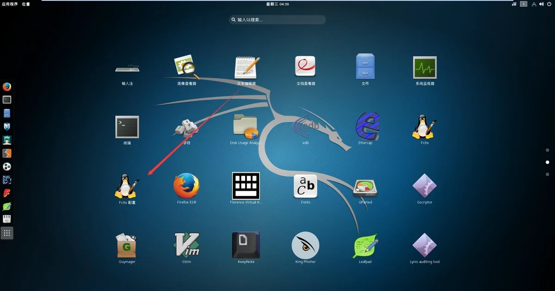
Task: Focus the 输入以搜索 search field
Action: (277, 20)
